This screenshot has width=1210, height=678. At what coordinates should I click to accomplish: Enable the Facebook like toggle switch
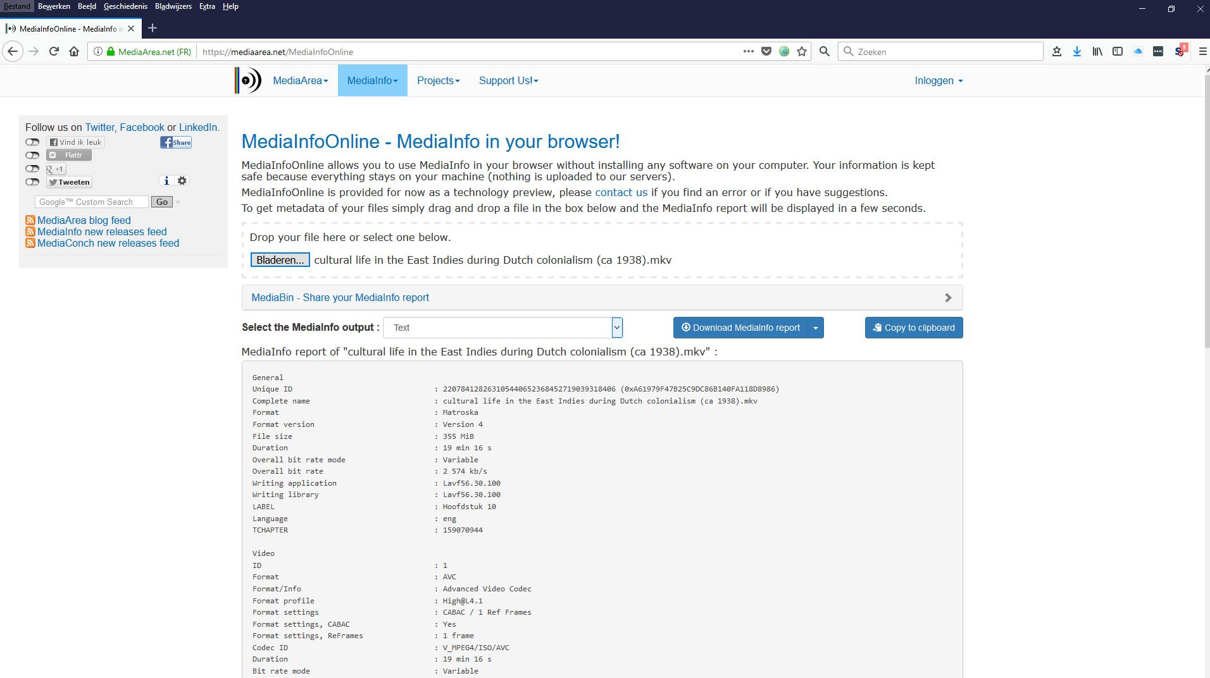click(x=32, y=142)
